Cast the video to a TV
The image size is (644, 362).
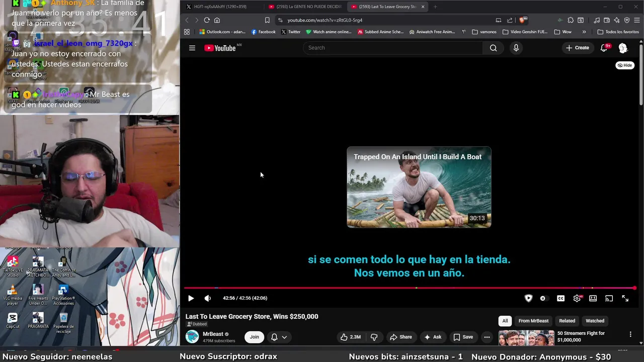click(x=609, y=298)
